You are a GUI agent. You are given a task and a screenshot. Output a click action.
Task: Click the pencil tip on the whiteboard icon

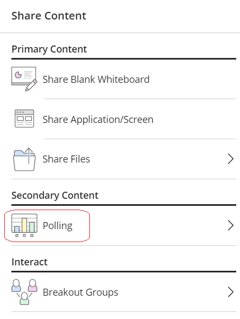(x=27, y=89)
